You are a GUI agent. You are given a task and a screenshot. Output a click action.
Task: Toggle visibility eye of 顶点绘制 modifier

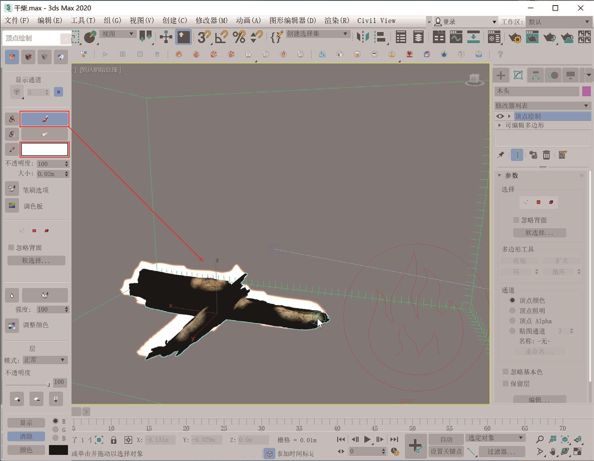tap(500, 116)
